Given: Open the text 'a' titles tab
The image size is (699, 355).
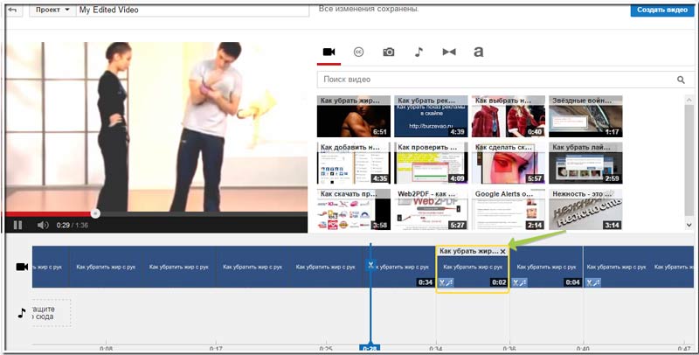Looking at the screenshot, I should pos(478,52).
